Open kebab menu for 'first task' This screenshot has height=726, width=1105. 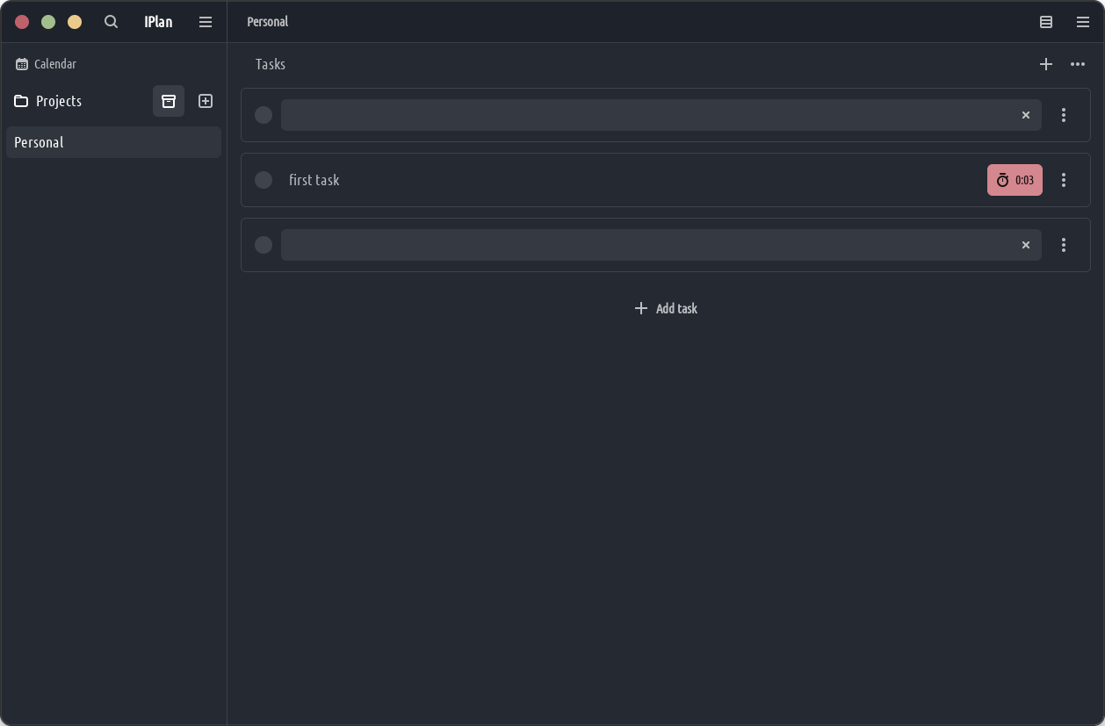click(1064, 180)
